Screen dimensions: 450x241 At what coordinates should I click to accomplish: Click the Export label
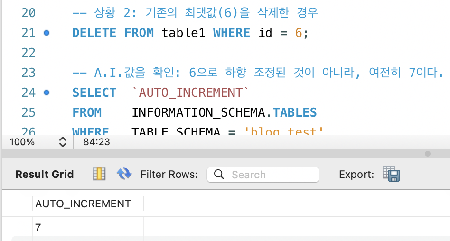[x=356, y=174]
